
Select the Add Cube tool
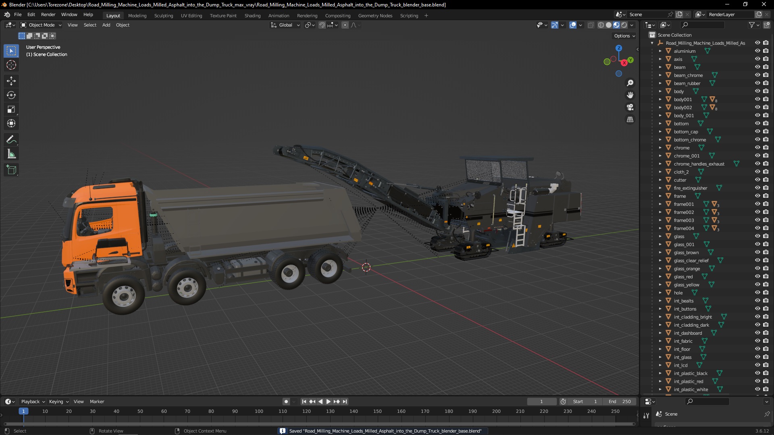click(x=11, y=170)
